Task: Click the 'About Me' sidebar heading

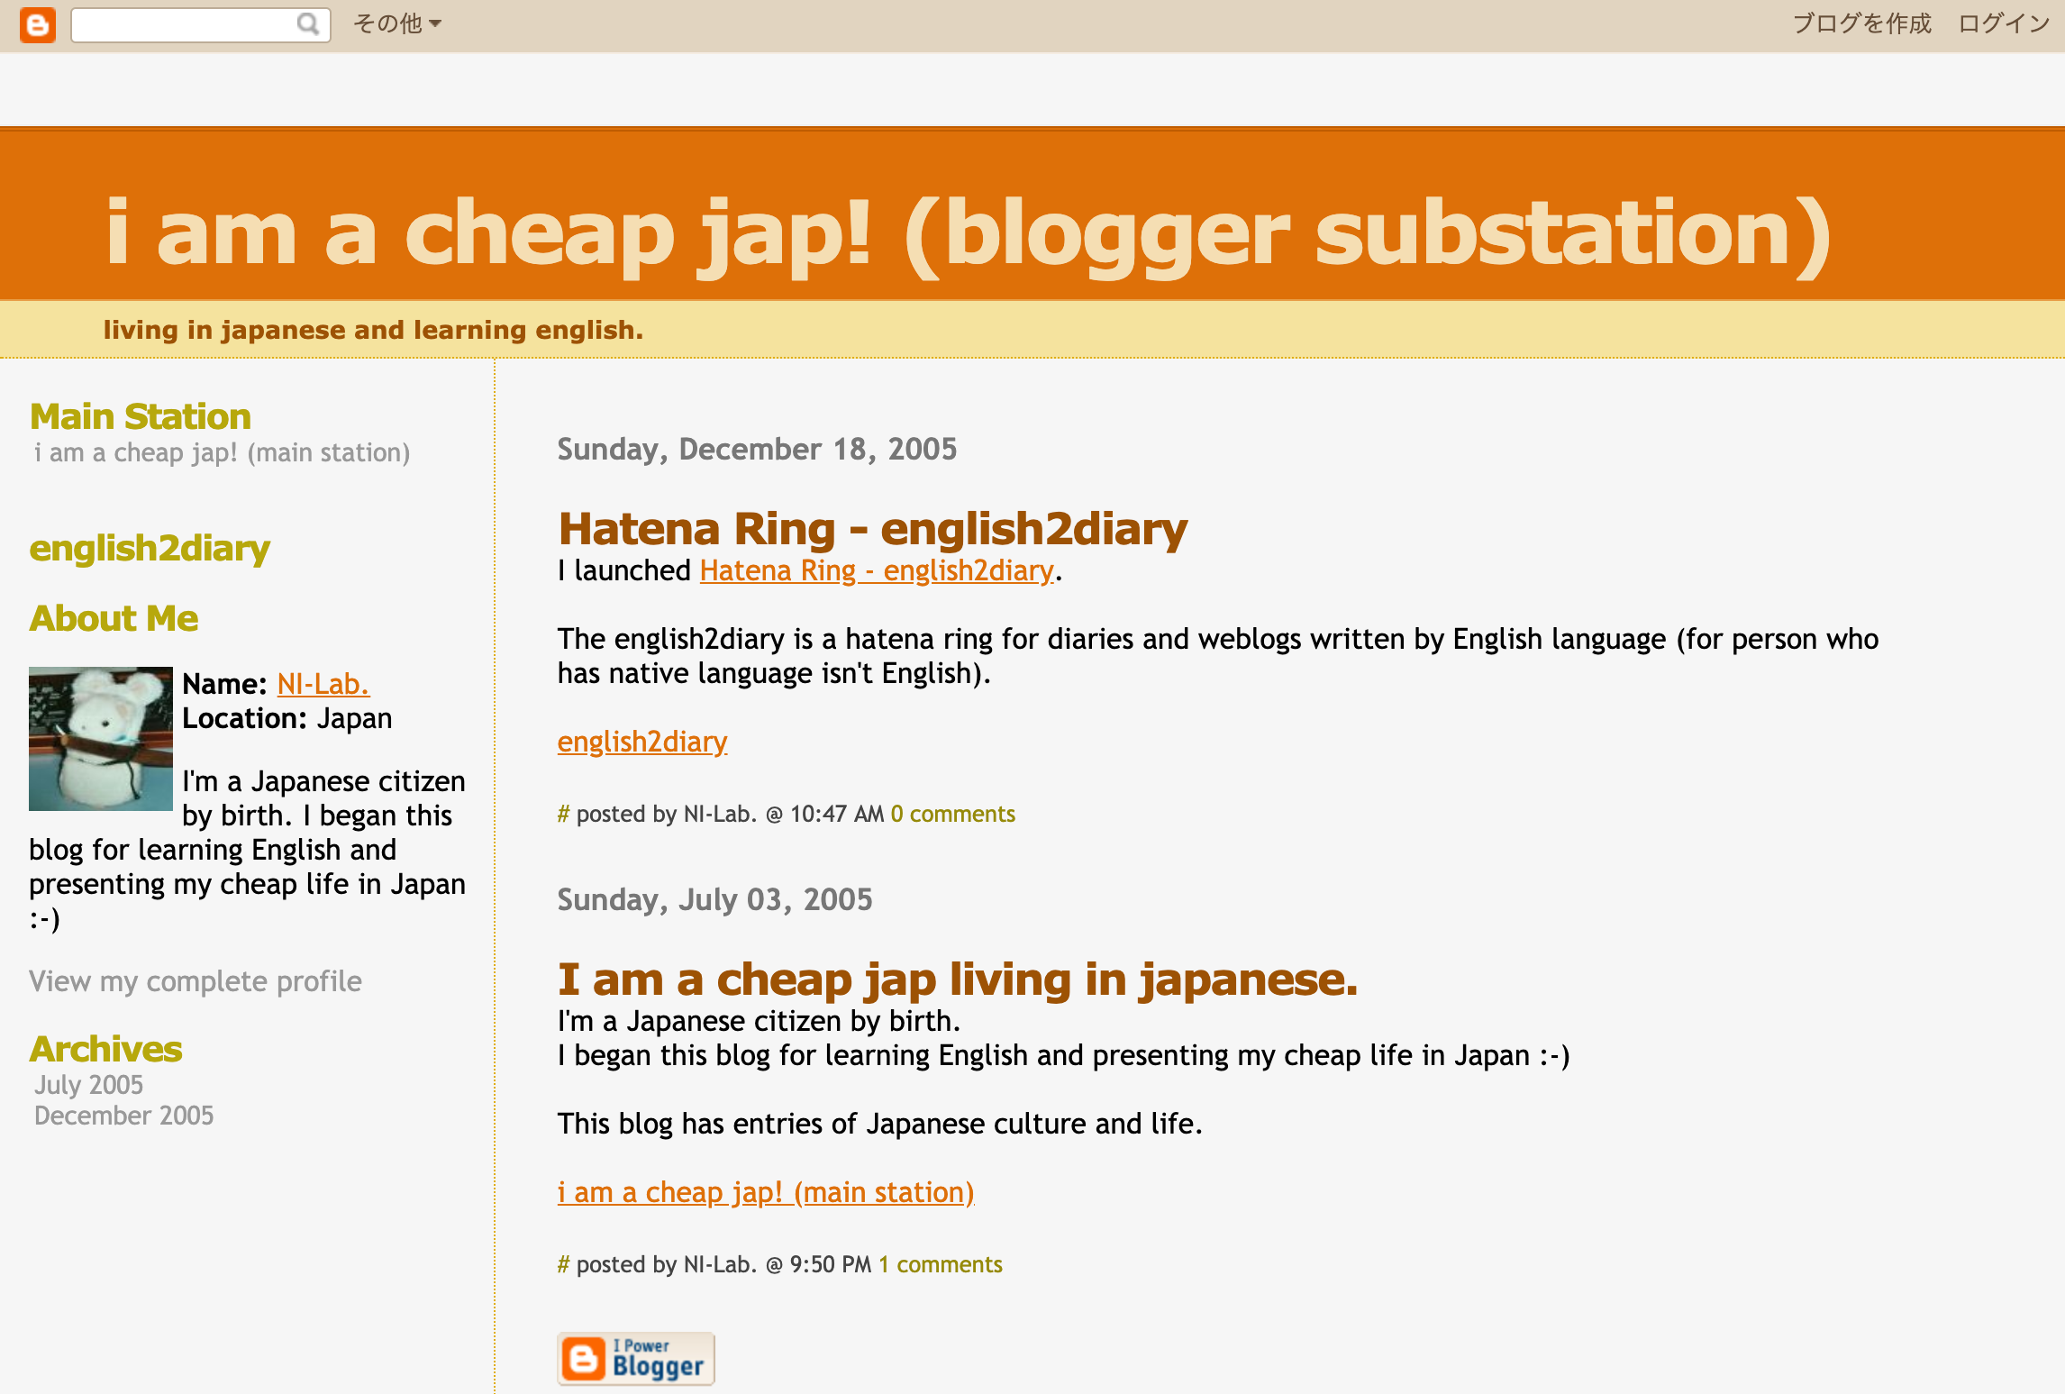Action: (x=114, y=619)
